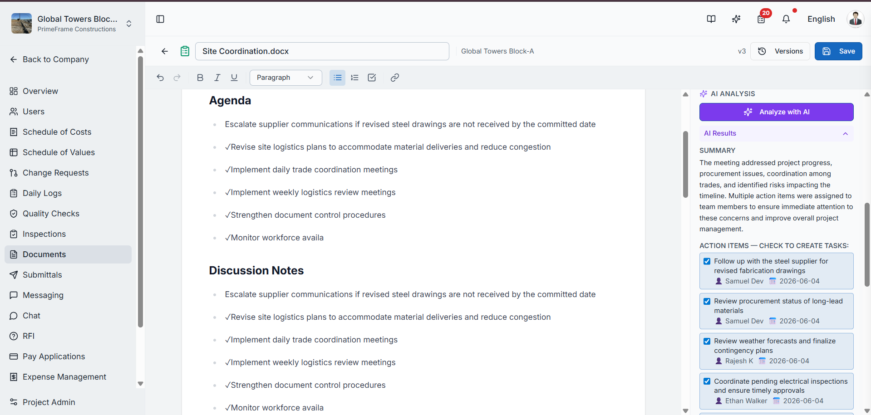Toggle bold formatting
Screen dimensions: 871x415
200,78
